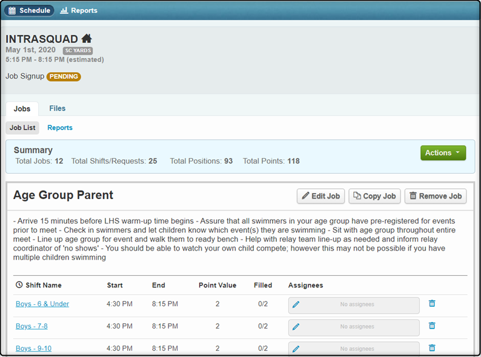The width and height of the screenshot is (481, 357).
Task: Click pencil icon for Boys - 7-8 assignees
Action: coord(296,327)
